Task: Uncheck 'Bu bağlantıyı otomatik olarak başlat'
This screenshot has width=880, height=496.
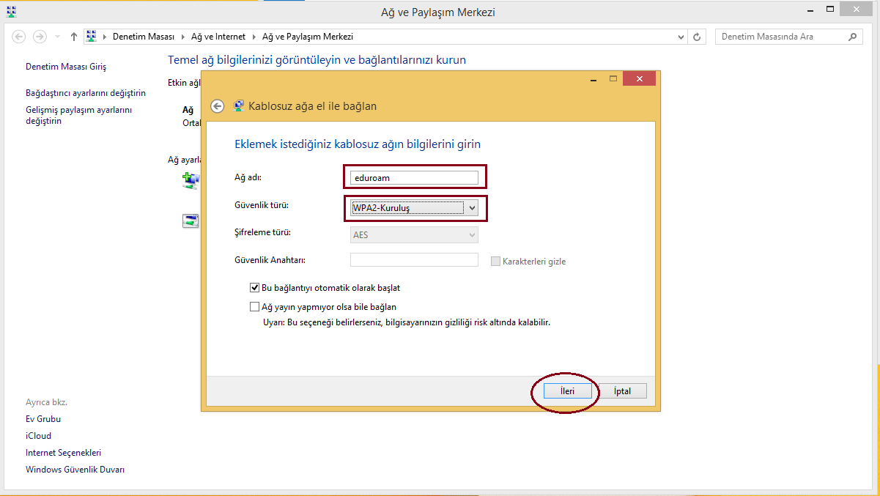Action: (255, 288)
